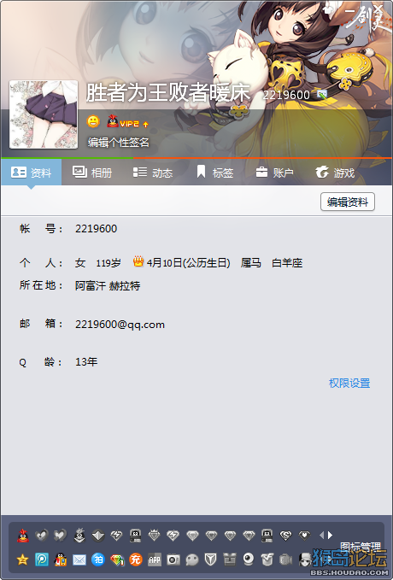Click the yellow smiley mood icon
The image size is (393, 580).
tap(93, 121)
